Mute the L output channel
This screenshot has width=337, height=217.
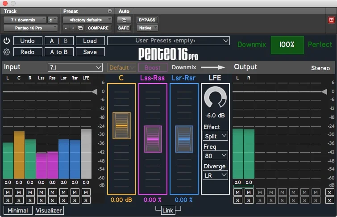(x=237, y=192)
